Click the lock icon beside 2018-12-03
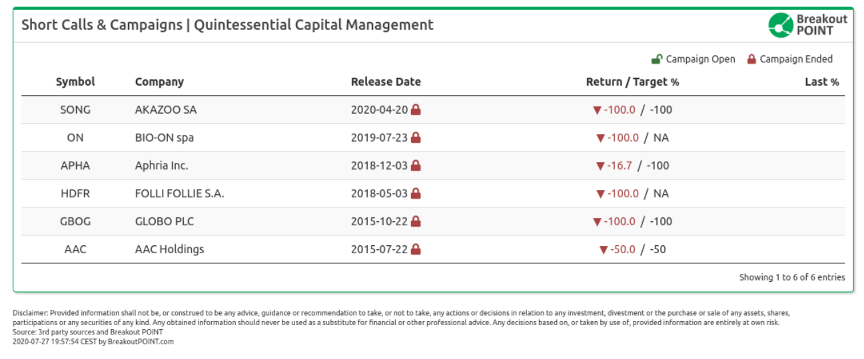Image resolution: width=864 pixels, height=359 pixels. click(416, 166)
